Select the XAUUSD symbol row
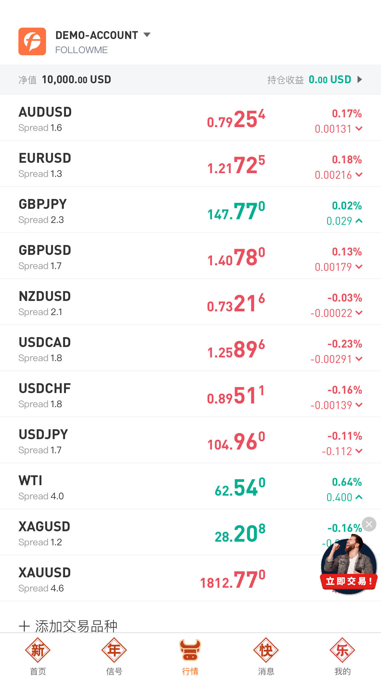This screenshot has width=381, height=678. [x=190, y=579]
